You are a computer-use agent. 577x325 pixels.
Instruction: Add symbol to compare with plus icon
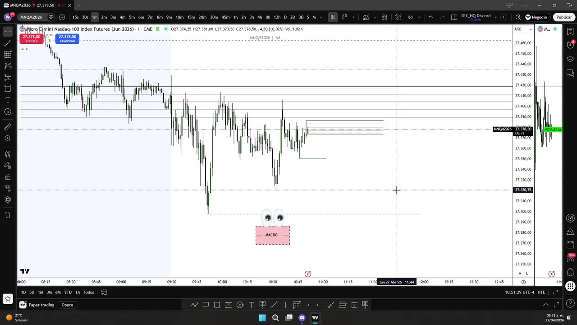coord(62,17)
